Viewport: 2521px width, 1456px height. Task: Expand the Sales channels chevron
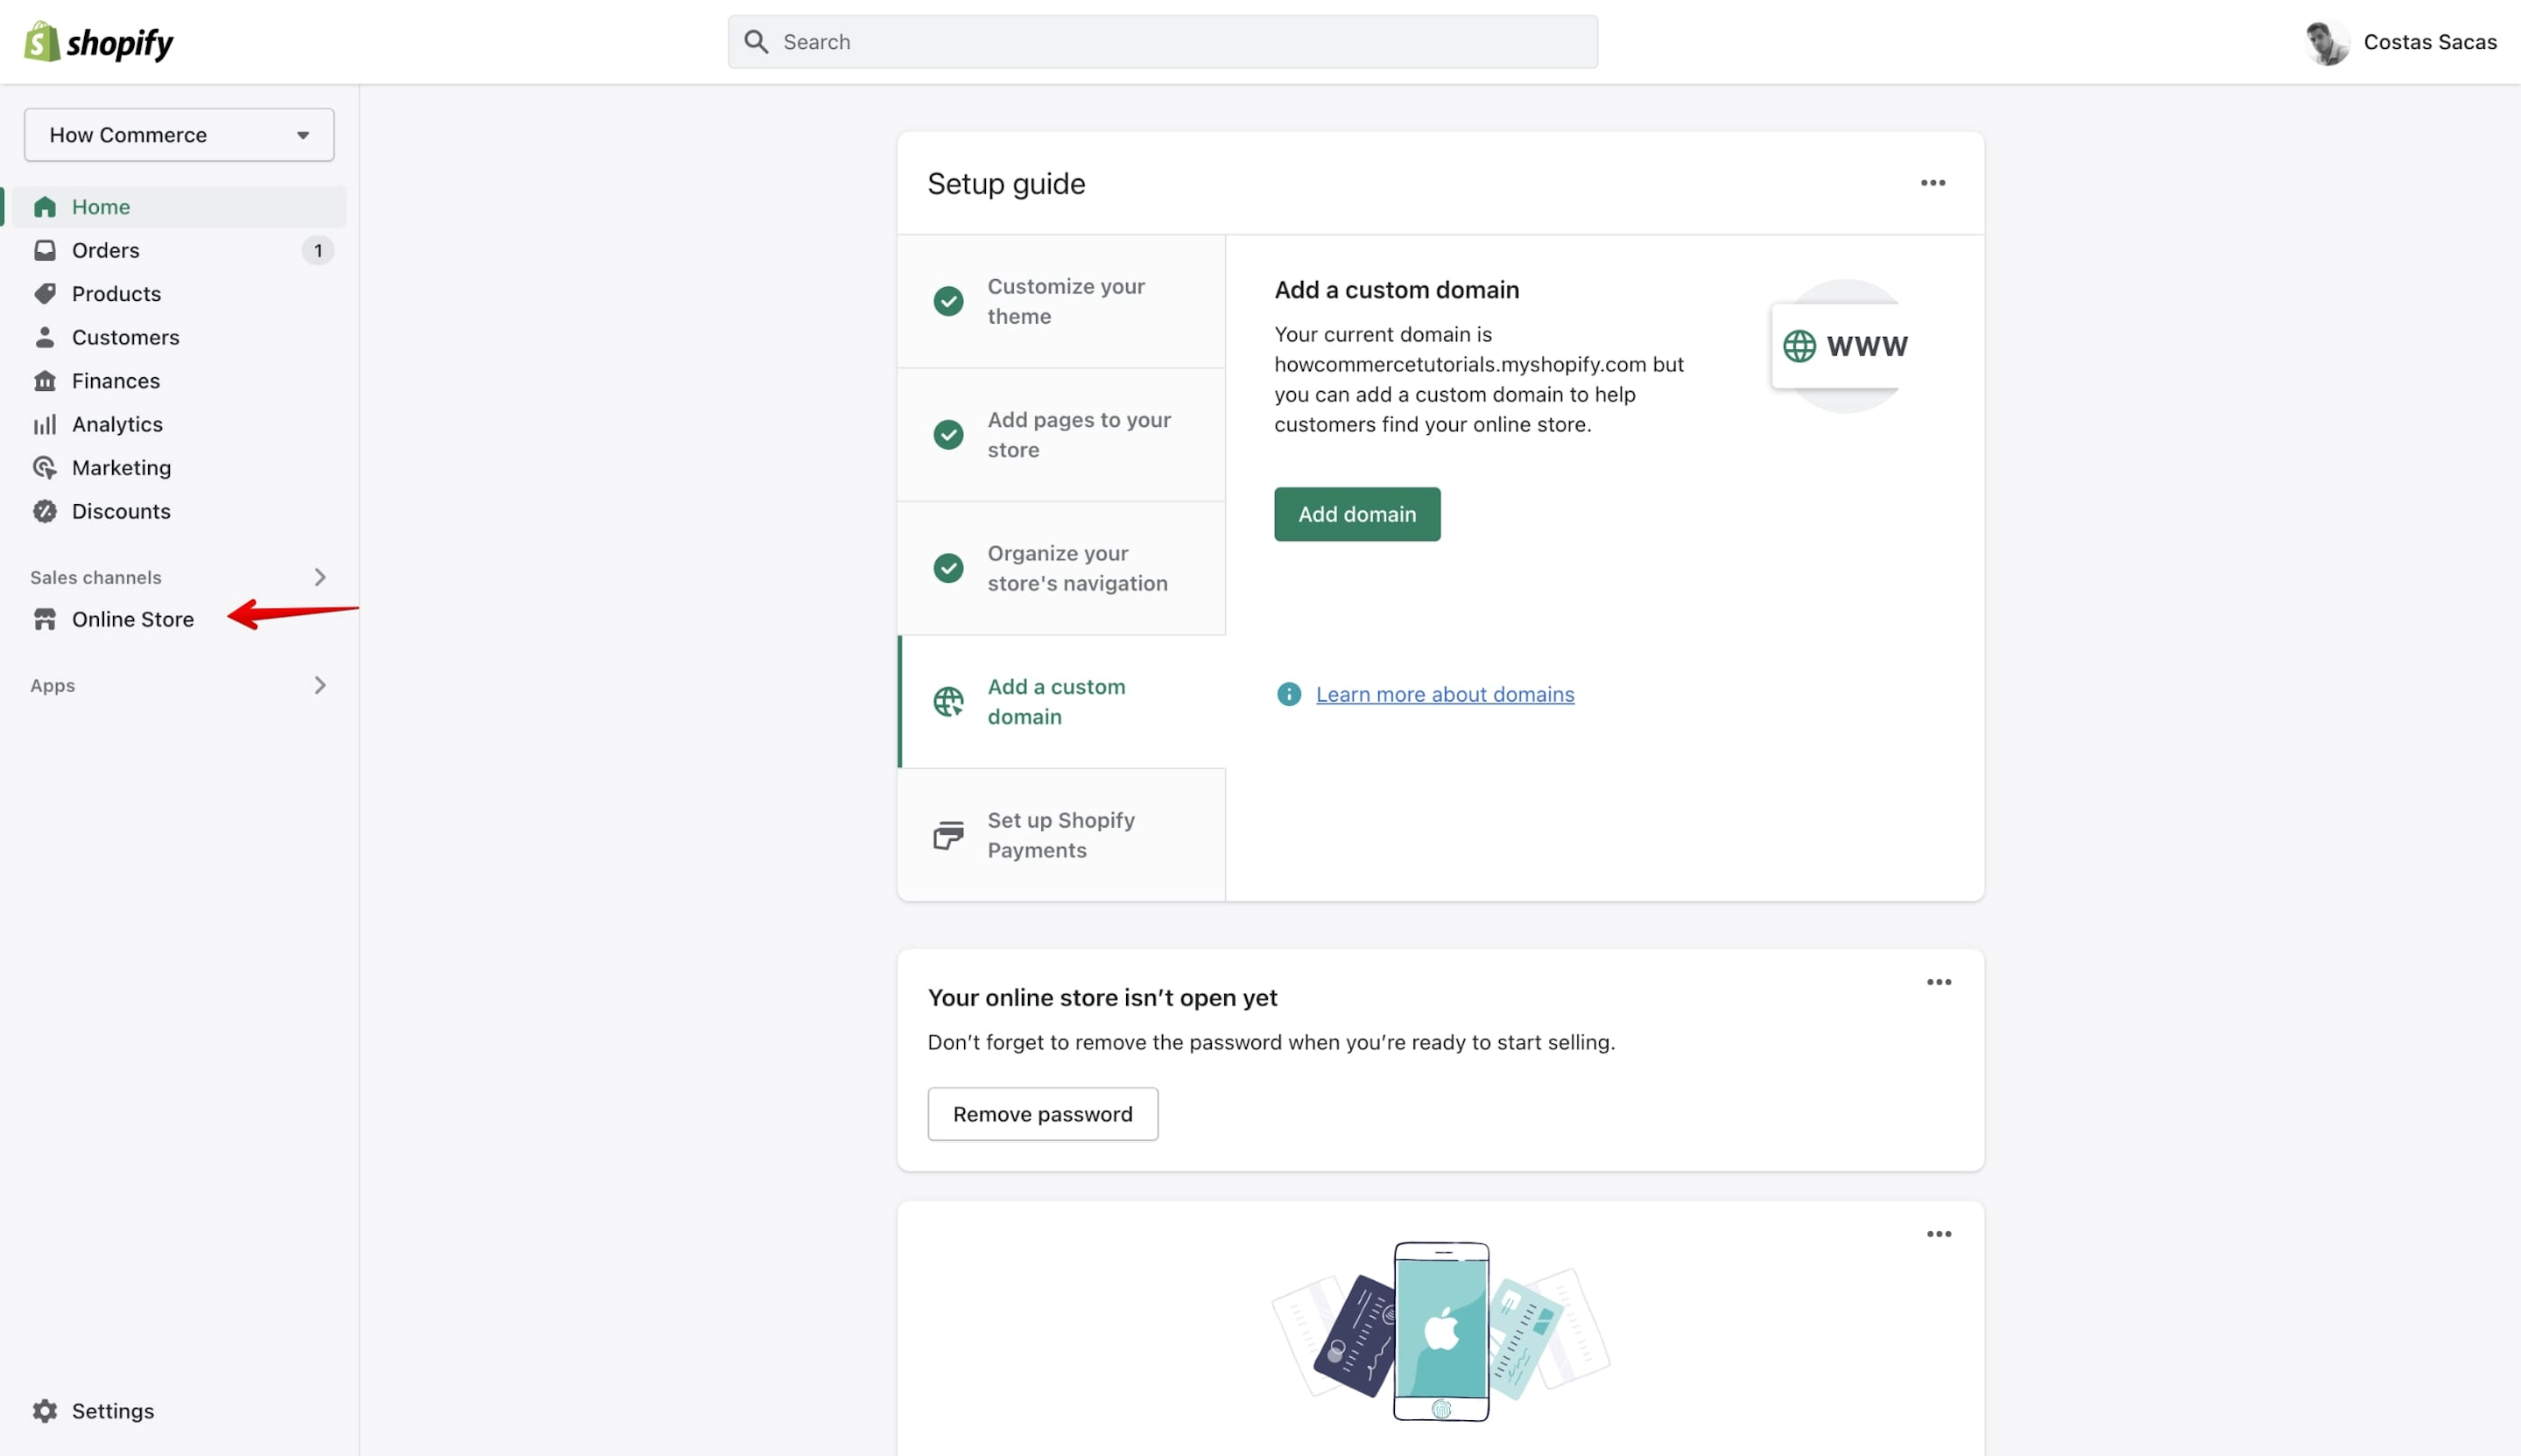click(320, 577)
